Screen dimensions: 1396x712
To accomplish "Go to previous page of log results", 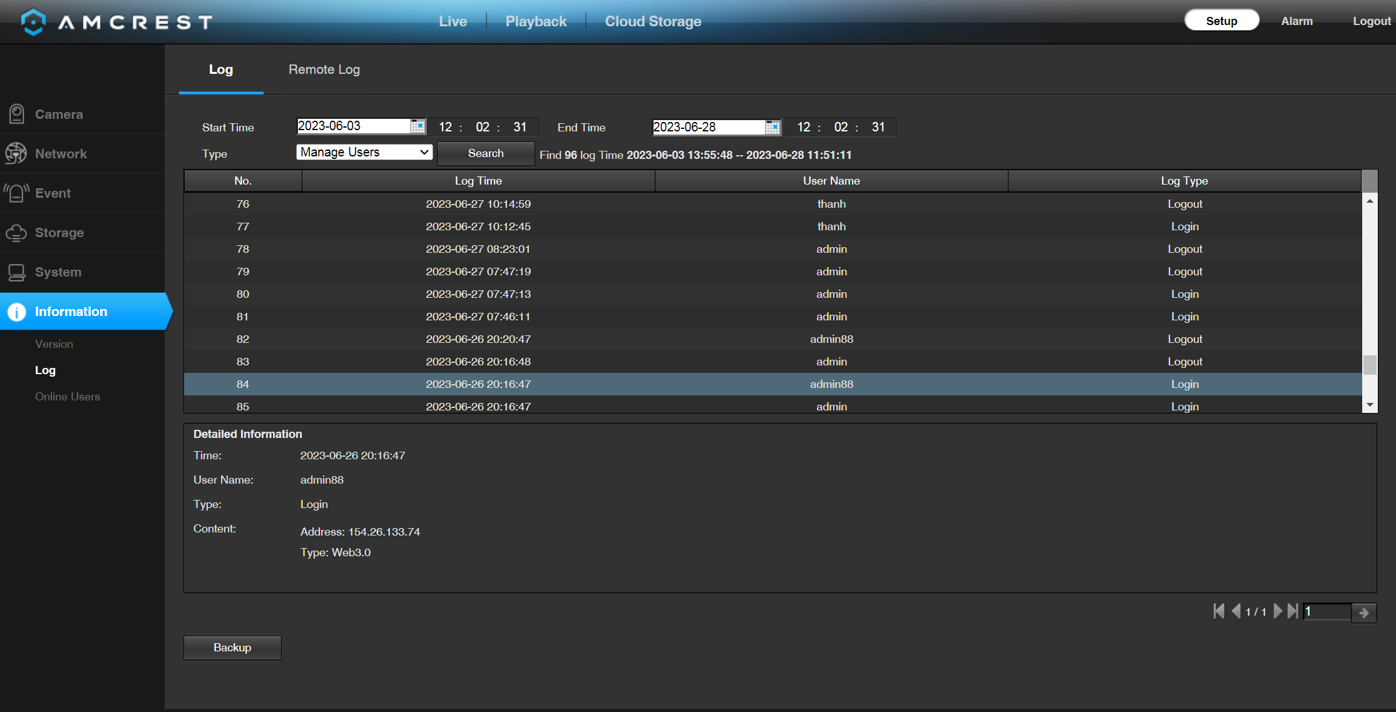I will pyautogui.click(x=1236, y=611).
